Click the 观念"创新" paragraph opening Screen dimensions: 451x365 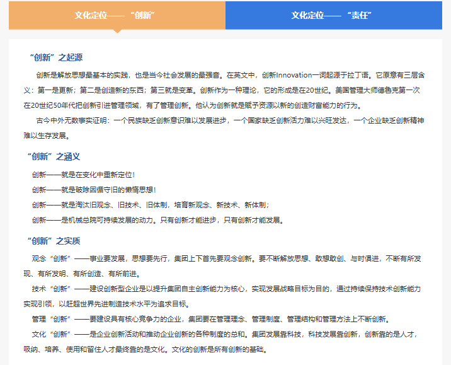coord(53,258)
